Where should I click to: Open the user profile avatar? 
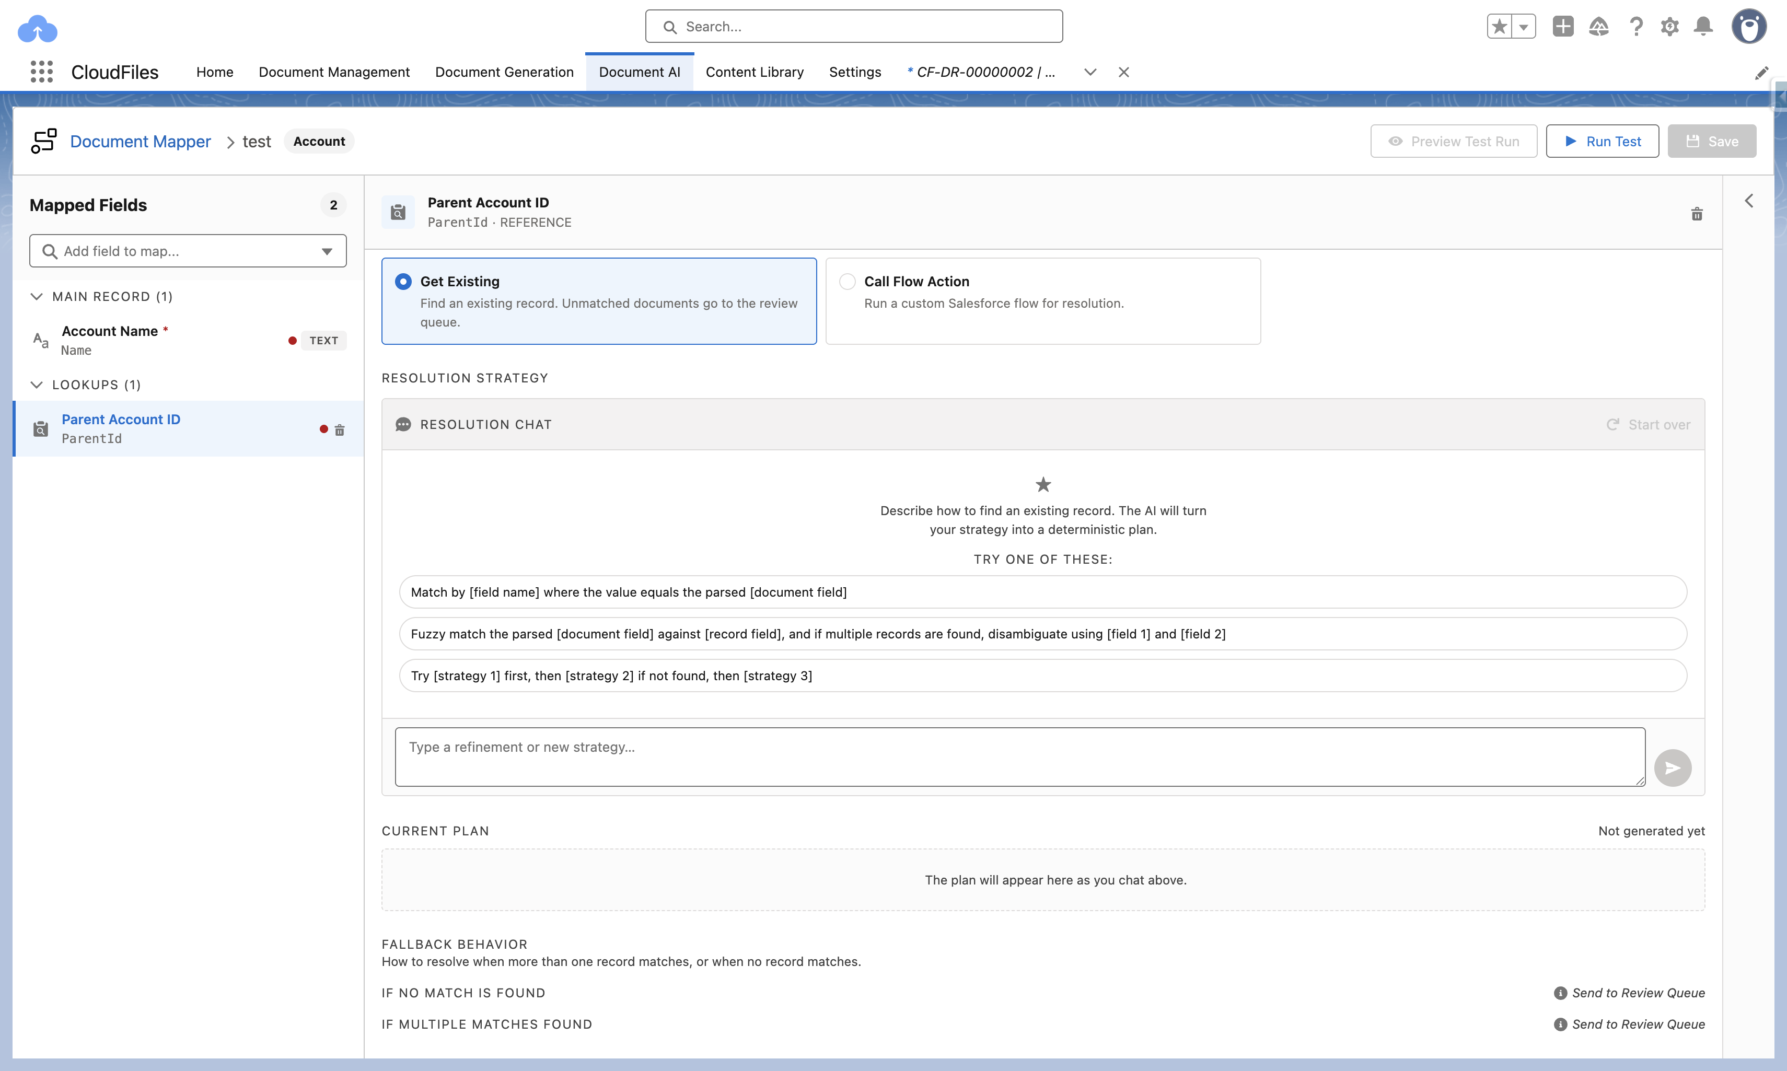point(1749,27)
